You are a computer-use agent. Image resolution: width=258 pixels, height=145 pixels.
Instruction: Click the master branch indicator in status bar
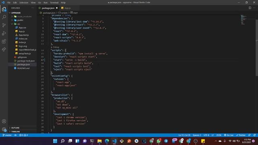7,135
